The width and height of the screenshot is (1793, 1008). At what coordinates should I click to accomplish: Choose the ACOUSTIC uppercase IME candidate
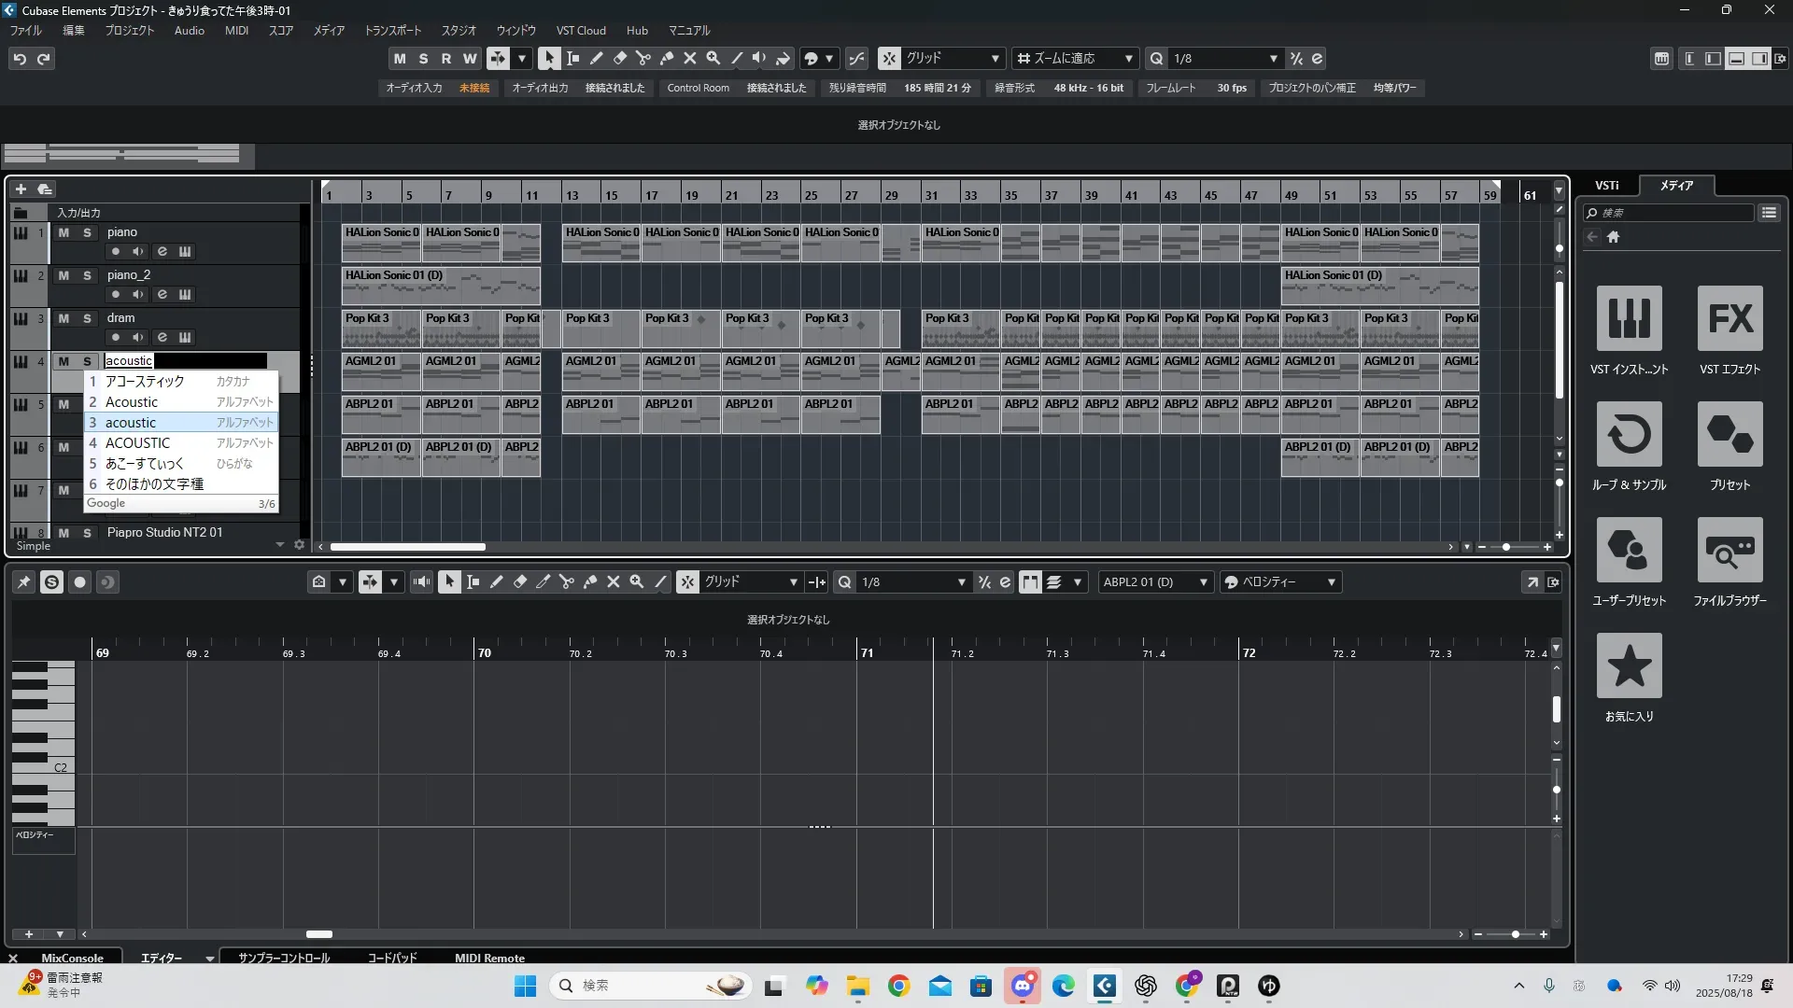[137, 443]
